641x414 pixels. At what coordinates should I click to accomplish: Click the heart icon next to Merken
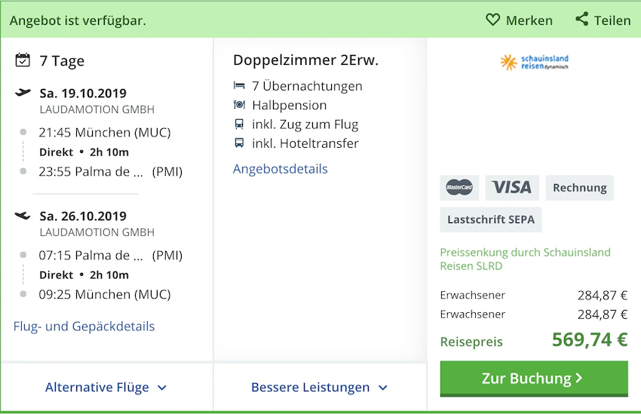[x=492, y=20]
